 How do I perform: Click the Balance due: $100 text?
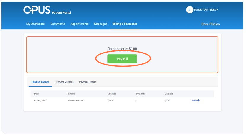coord(122,49)
